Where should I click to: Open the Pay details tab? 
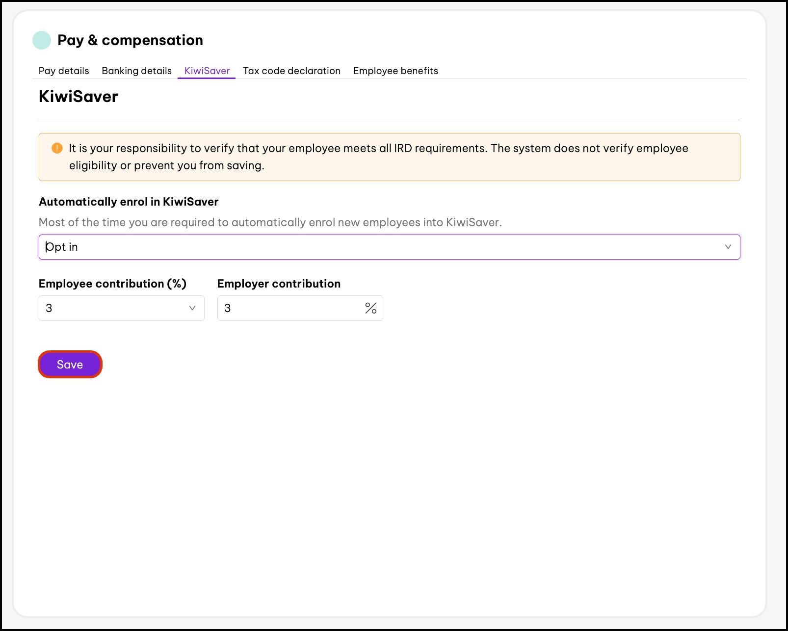[64, 71]
